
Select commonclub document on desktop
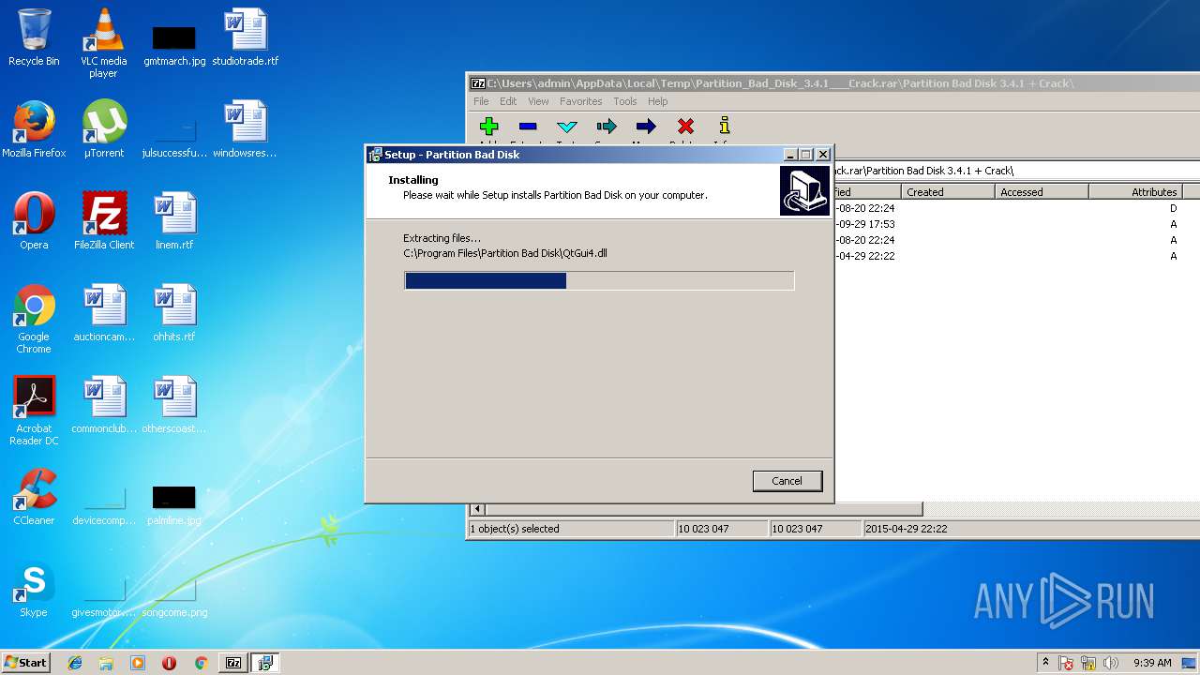pos(104,405)
